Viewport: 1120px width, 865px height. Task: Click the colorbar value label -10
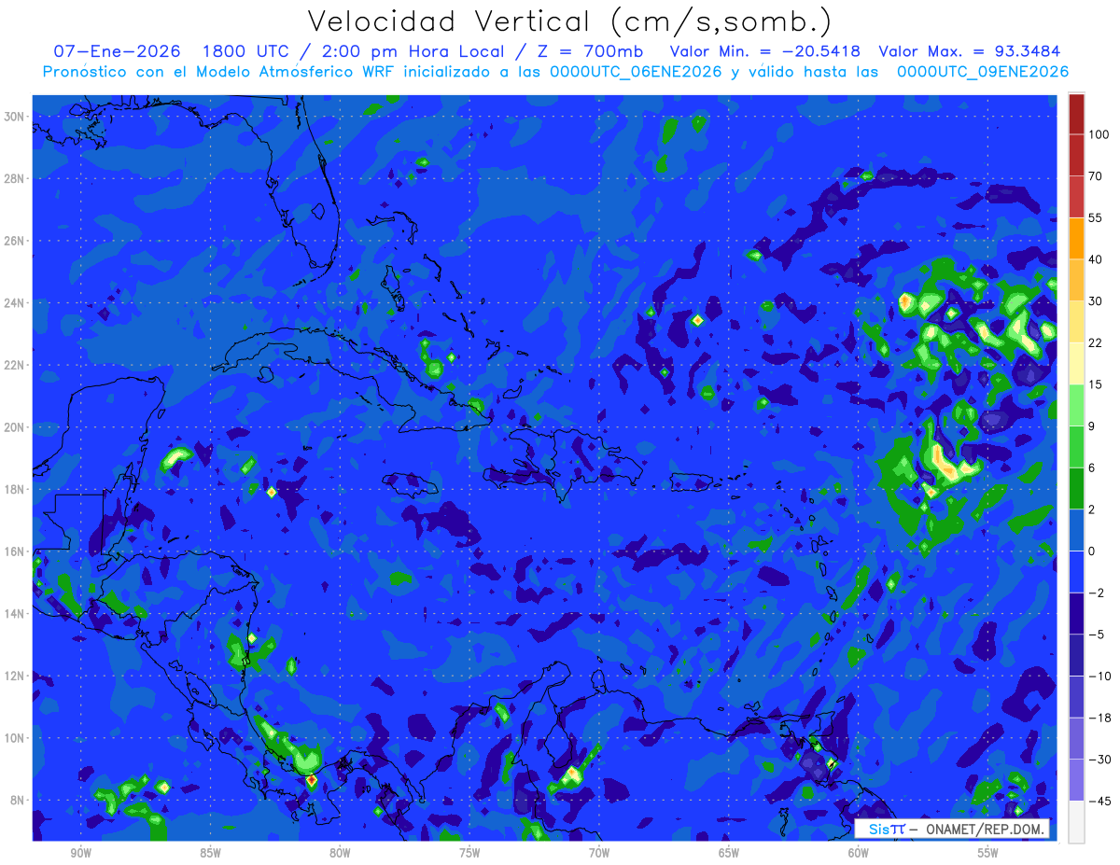pyautogui.click(x=1099, y=676)
